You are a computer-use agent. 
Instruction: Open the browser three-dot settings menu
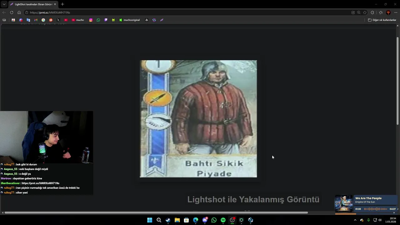pos(396,12)
